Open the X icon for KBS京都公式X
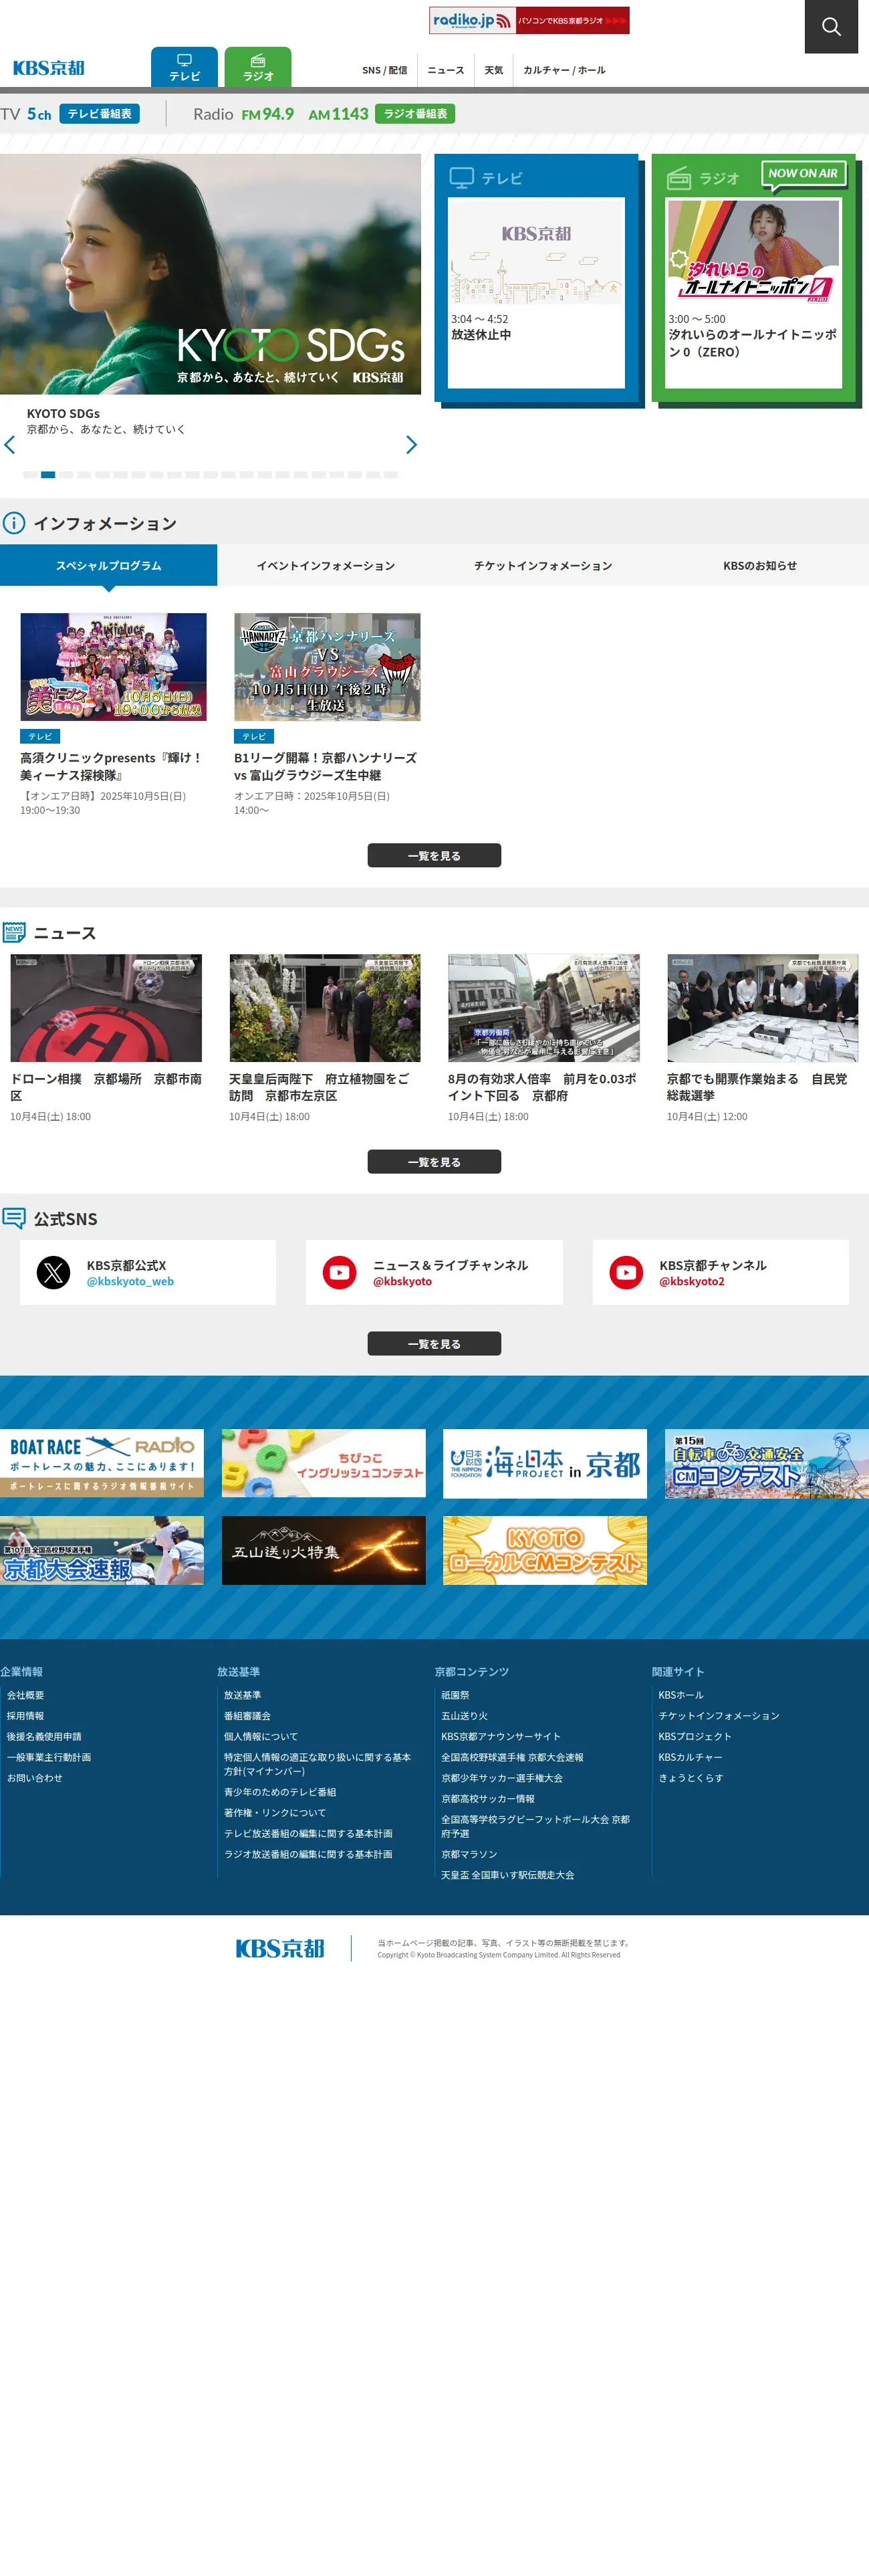This screenshot has width=869, height=2576. pyautogui.click(x=54, y=1273)
